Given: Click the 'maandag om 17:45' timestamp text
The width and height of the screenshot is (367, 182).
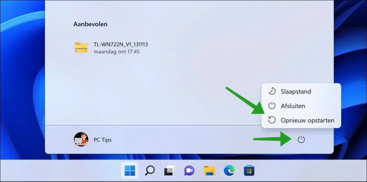Looking at the screenshot, I should tap(117, 52).
